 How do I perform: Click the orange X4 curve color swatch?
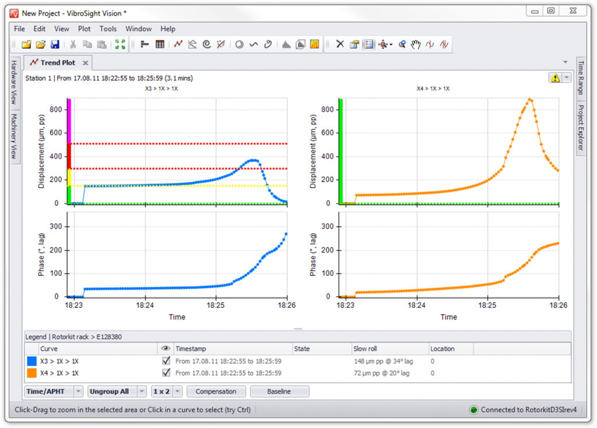point(31,373)
